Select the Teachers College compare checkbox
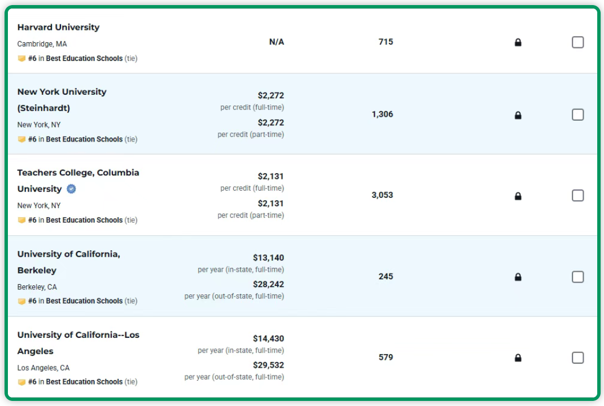The height and width of the screenshot is (406, 604). click(577, 196)
